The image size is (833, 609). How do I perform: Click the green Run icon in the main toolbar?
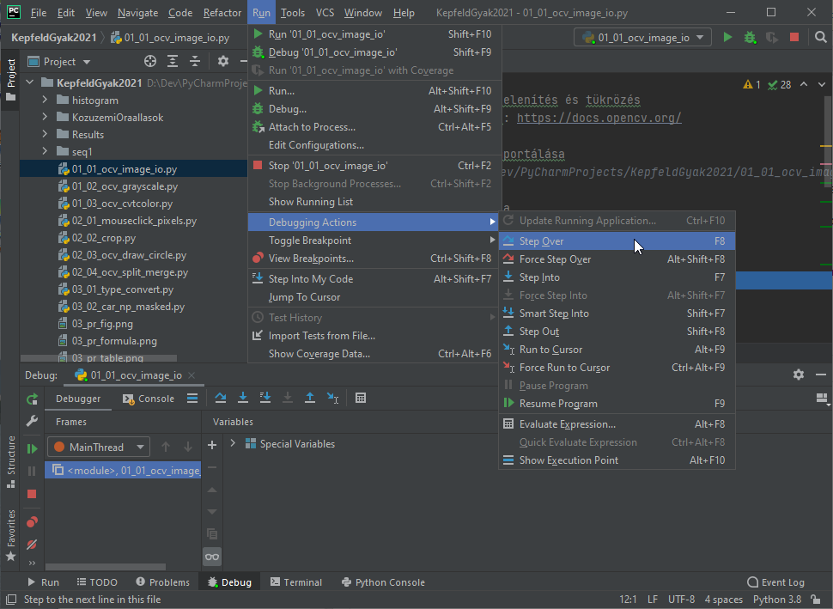coord(727,37)
